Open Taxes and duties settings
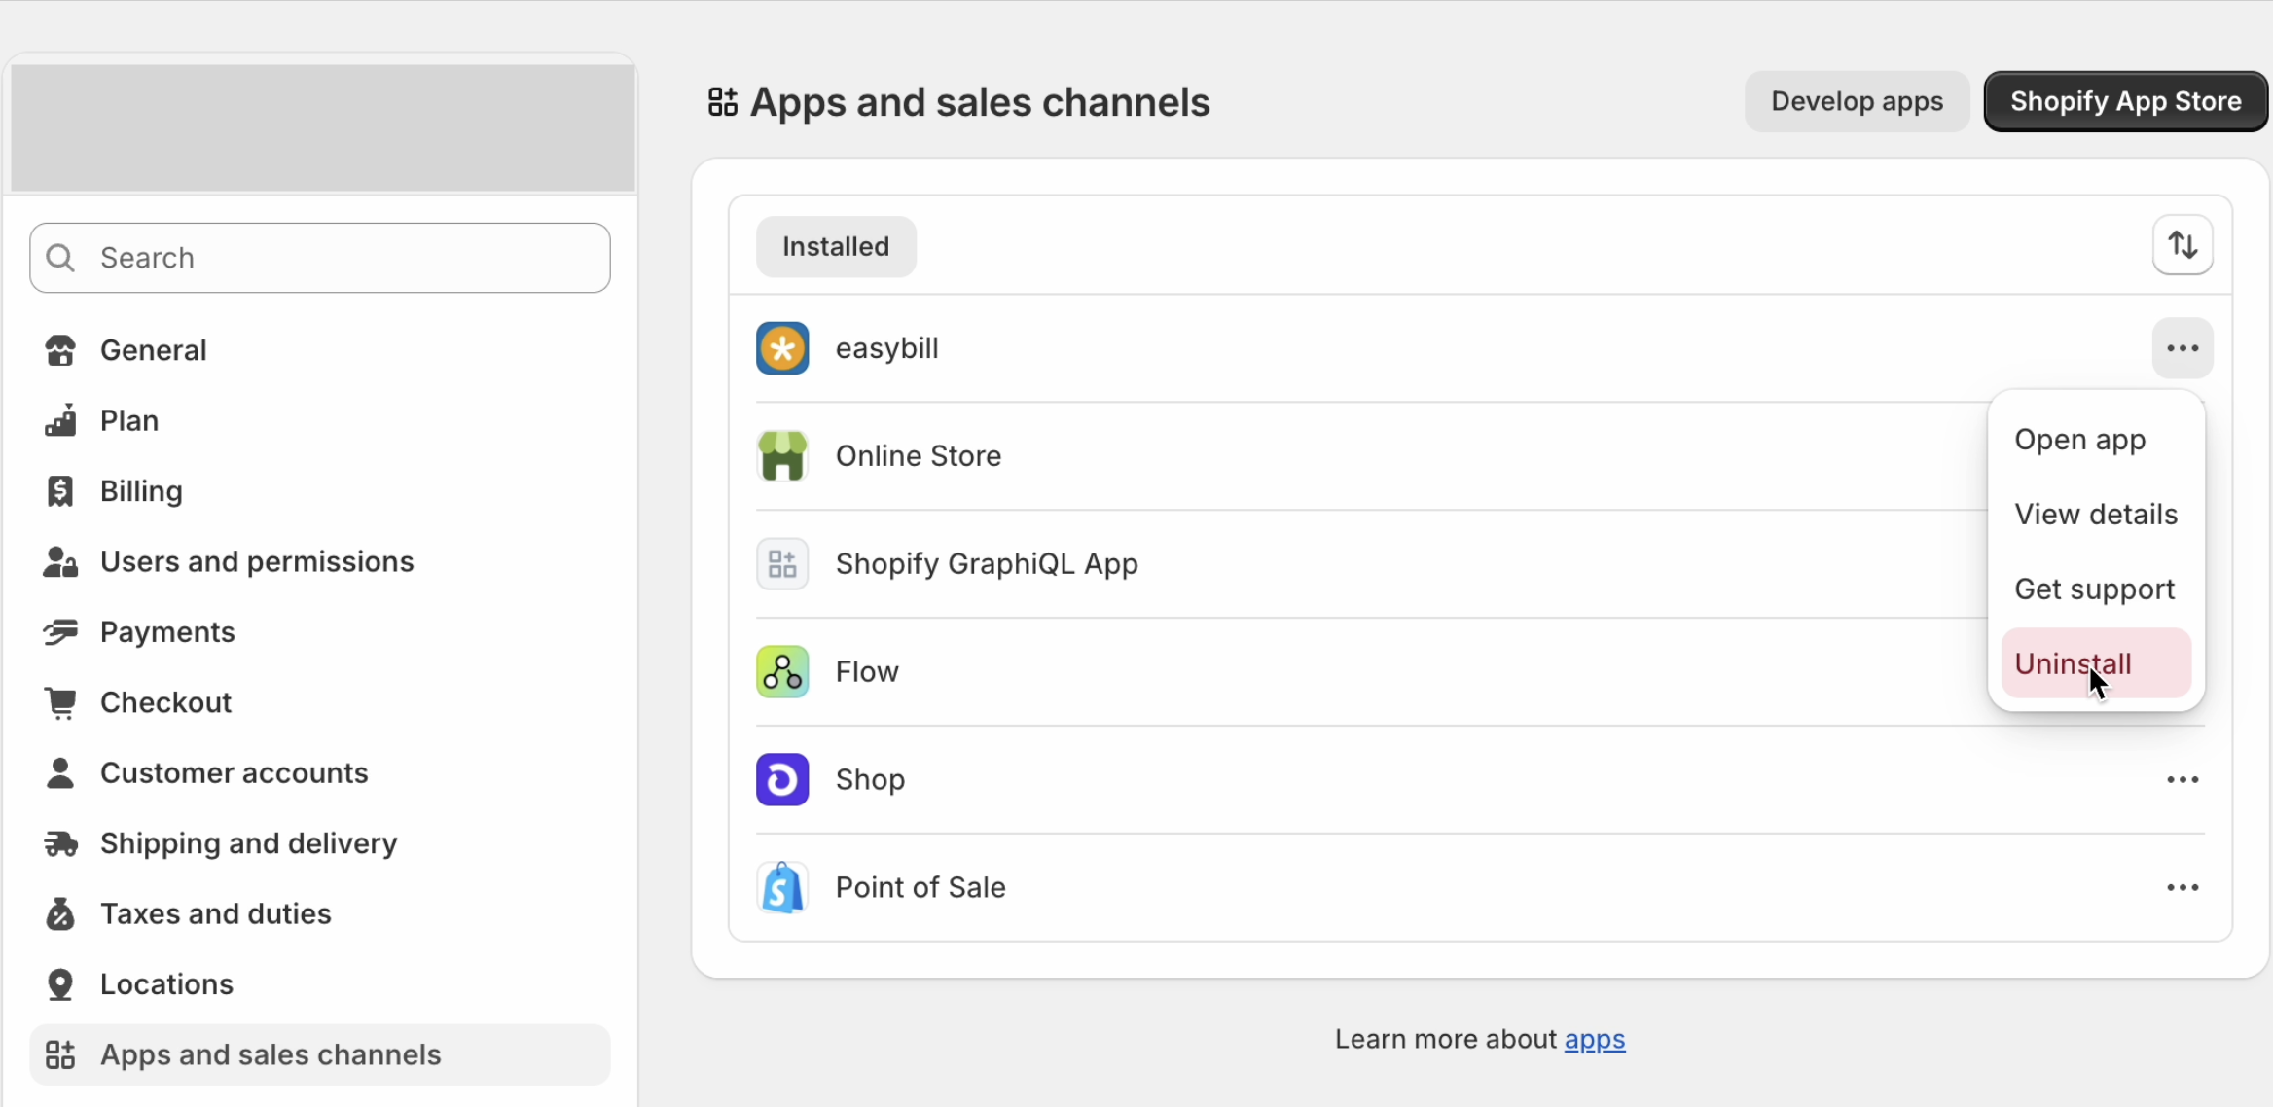Screen dimensions: 2273x1107 [x=320, y=914]
